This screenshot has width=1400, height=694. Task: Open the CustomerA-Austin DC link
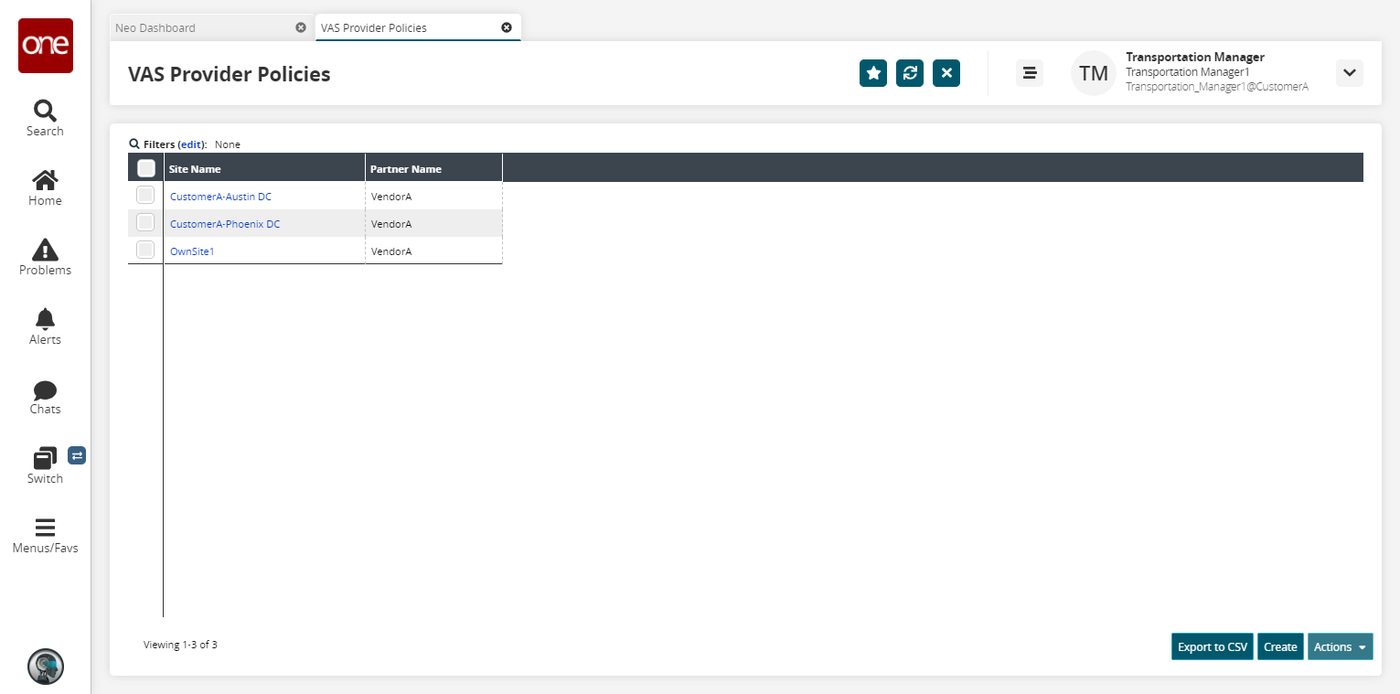220,197
